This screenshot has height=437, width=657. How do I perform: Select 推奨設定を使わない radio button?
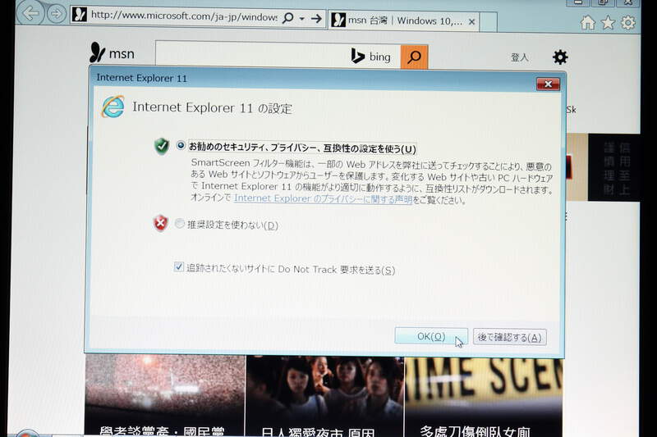pyautogui.click(x=179, y=224)
